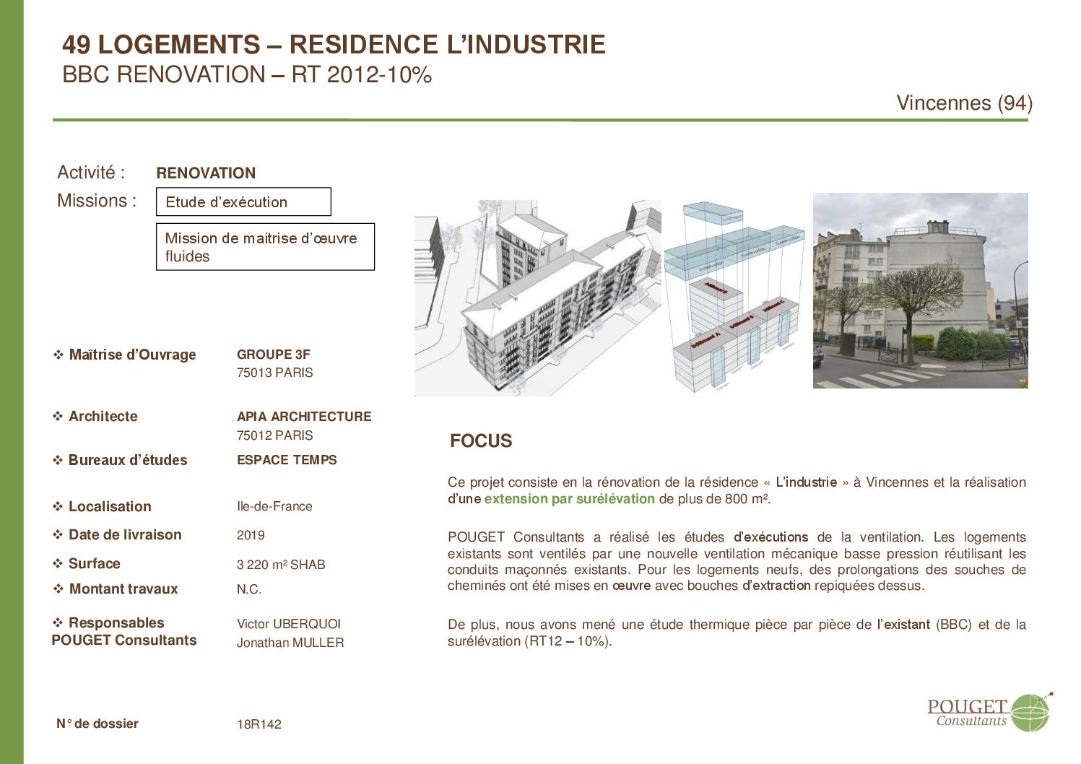The image size is (1081, 764).
Task: Click the dossier number '18R142'
Action: 259,724
